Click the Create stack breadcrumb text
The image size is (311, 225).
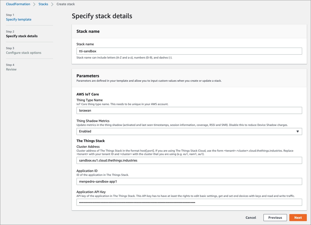point(66,4)
